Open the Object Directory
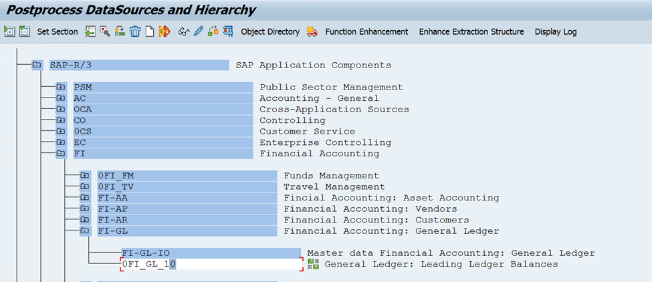652x282 pixels. [x=270, y=31]
